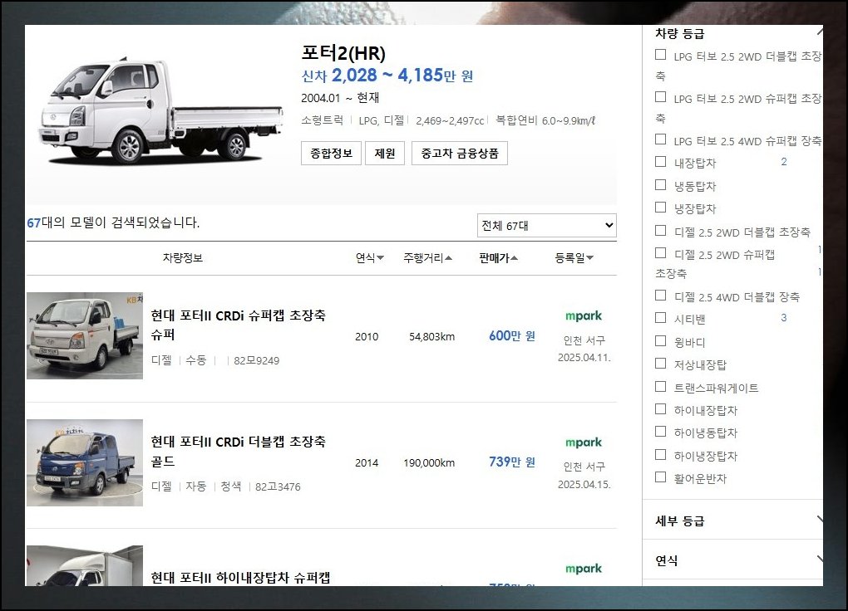Image resolution: width=848 pixels, height=611 pixels.
Task: Click year 2010 in the first listing
Action: (x=367, y=336)
